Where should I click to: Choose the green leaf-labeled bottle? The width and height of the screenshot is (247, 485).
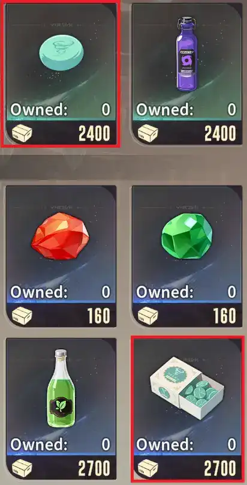tap(61, 388)
